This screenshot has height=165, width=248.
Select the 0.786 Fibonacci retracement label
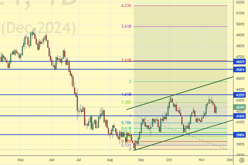[126, 123]
